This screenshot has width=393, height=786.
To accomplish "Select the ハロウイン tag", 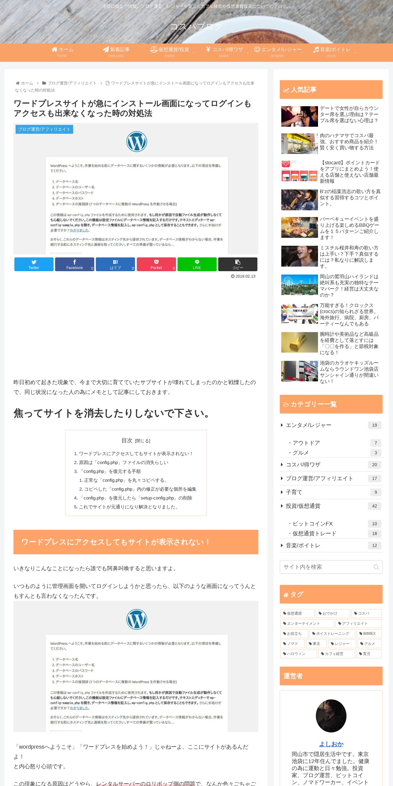I will click(299, 654).
